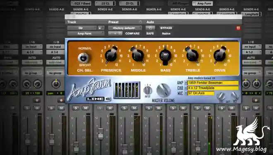
Task: Open the 1959 Fender Bassman amp model list
Action: tap(213, 83)
